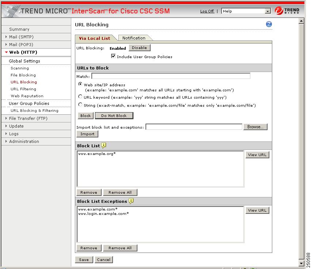Select String exact-match radio option
The width and height of the screenshot is (311, 269).
tap(80, 105)
